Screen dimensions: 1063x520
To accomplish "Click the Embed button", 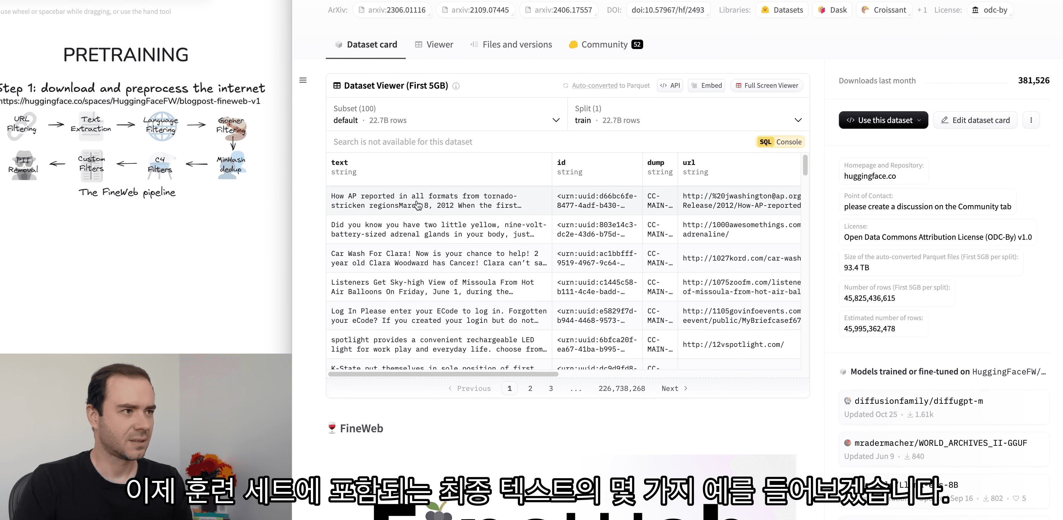I will 707,85.
